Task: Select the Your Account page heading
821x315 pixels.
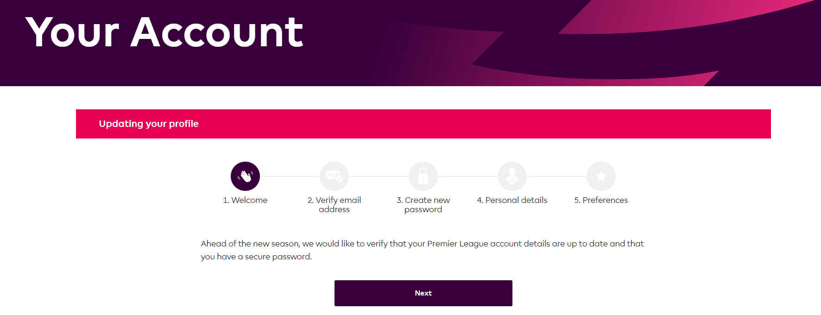Action: (165, 31)
